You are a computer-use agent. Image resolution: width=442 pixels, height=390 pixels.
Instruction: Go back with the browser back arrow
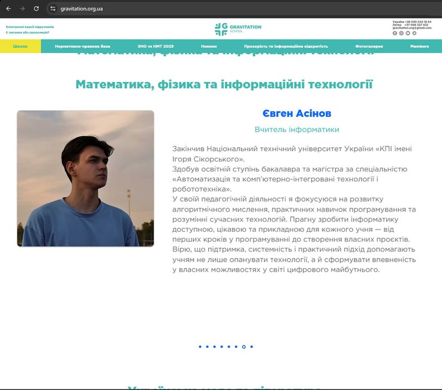click(8, 9)
